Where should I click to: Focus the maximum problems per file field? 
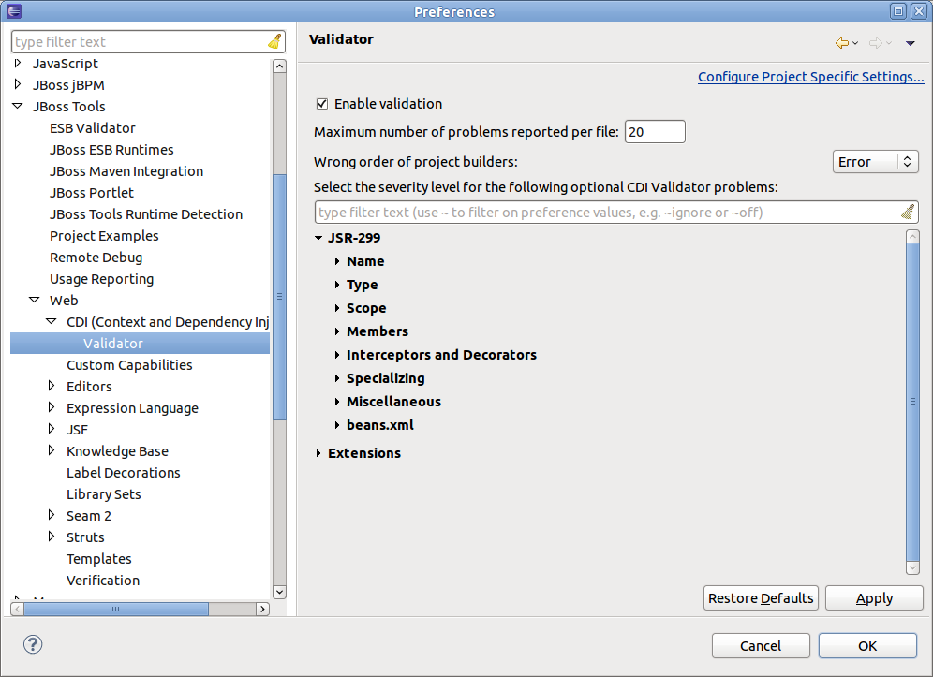[655, 131]
